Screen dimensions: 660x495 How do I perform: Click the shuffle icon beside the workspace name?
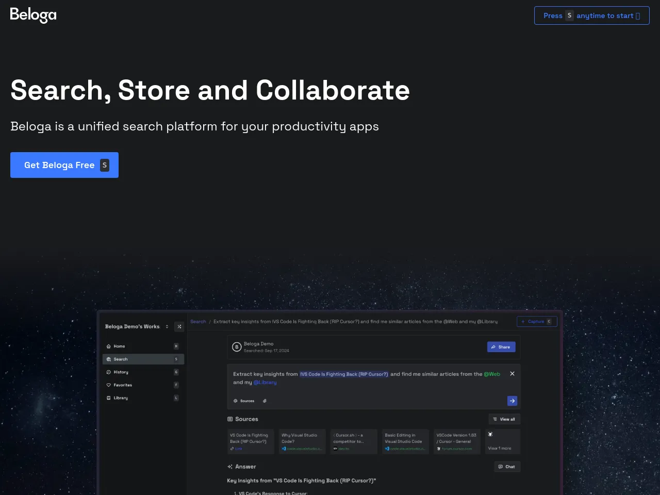point(179,326)
